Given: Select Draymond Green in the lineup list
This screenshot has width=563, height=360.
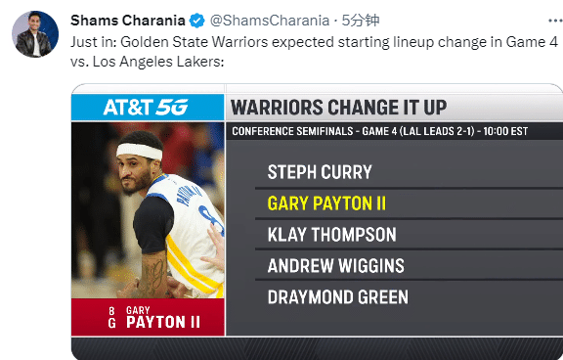Looking at the screenshot, I should pos(338,297).
